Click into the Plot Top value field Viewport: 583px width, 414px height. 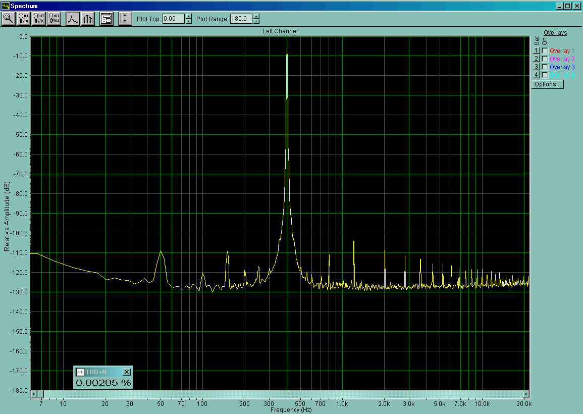click(174, 19)
